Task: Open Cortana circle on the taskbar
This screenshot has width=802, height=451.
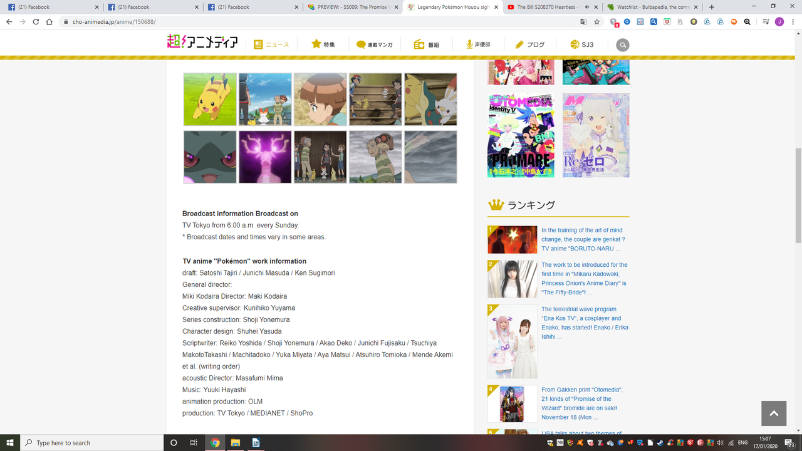Action: (x=174, y=443)
